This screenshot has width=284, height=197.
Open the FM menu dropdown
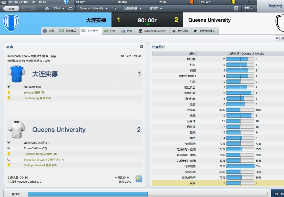(x=248, y=8)
